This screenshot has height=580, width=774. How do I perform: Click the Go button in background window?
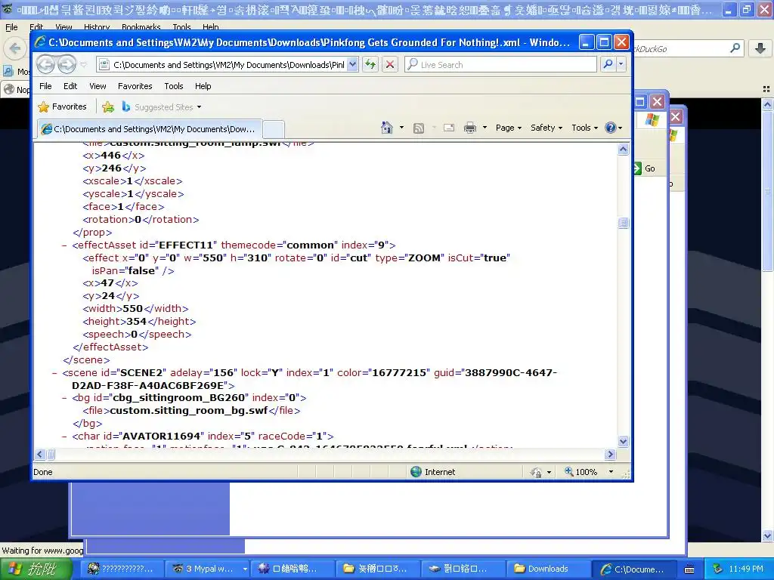pyautogui.click(x=644, y=168)
